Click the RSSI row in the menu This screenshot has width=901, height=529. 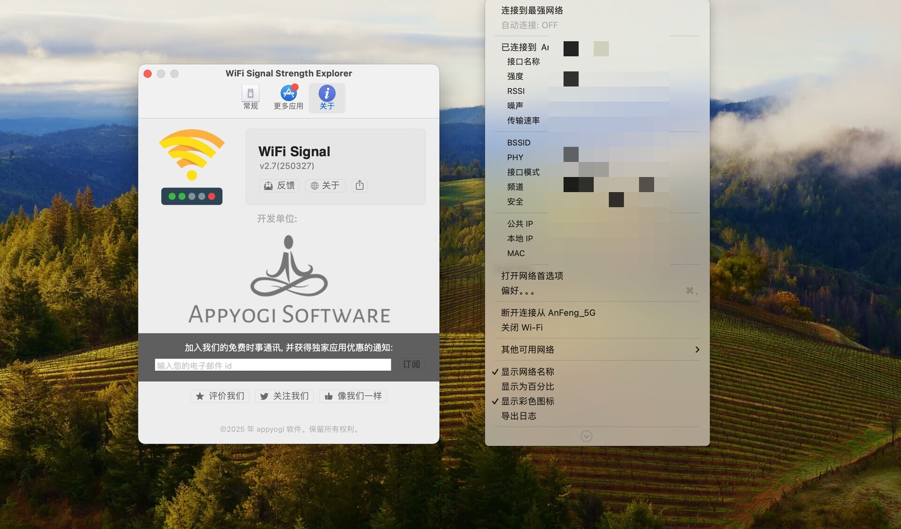[597, 91]
